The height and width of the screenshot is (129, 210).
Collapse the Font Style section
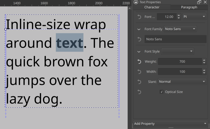click(139, 51)
